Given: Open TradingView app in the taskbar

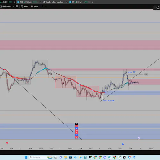Looking at the screenshot, I should (x=124, y=157).
